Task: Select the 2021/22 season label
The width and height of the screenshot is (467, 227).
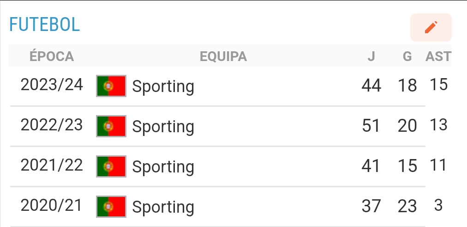Action: click(52, 166)
